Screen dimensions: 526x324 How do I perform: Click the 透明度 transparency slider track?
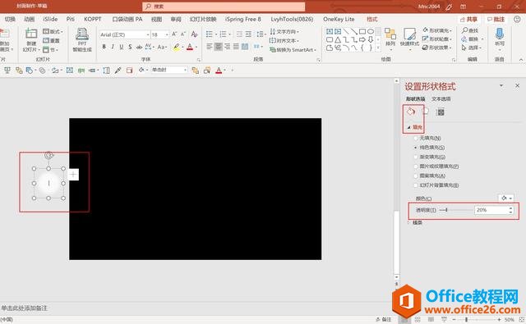point(456,210)
